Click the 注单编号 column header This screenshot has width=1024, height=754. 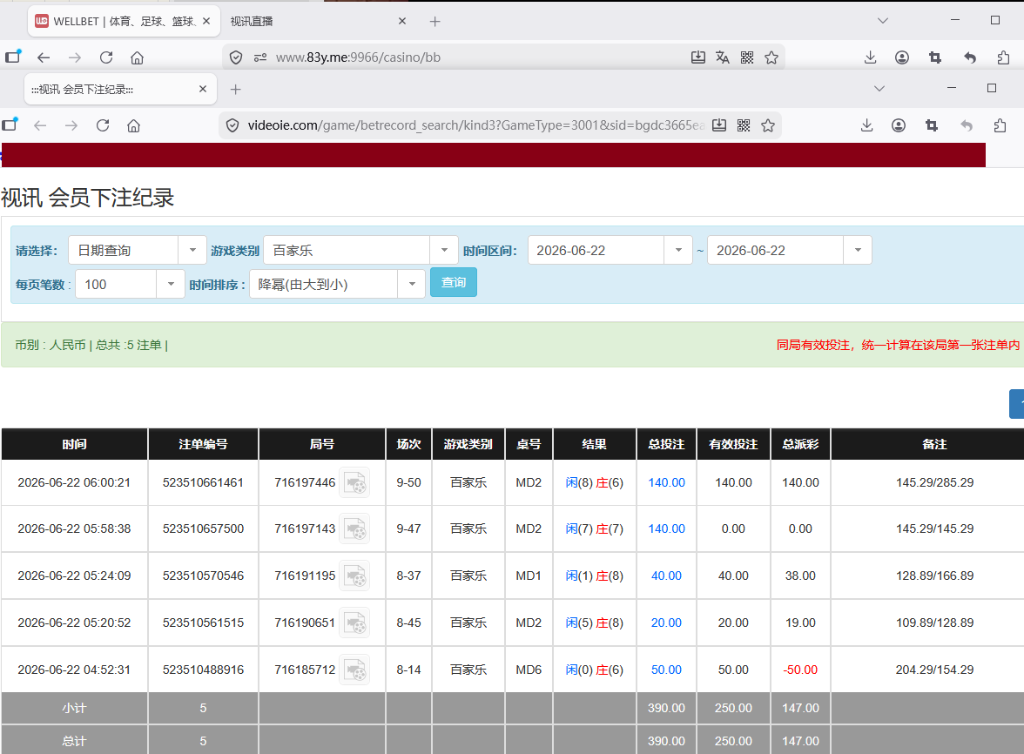(x=203, y=445)
